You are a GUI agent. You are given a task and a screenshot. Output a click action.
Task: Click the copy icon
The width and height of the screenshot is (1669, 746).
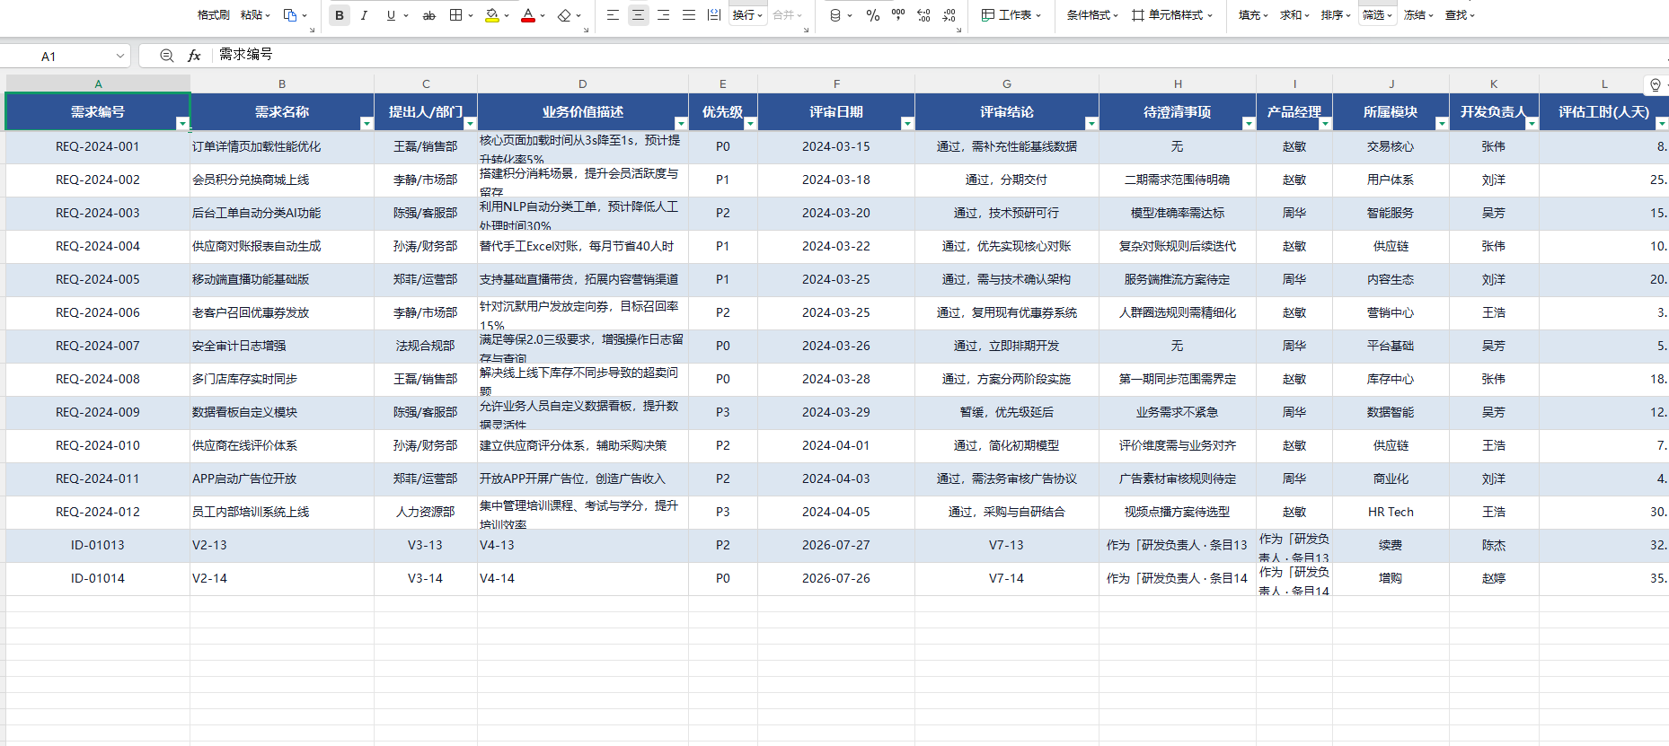click(290, 15)
